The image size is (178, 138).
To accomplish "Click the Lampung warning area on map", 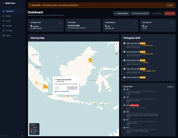I will click(45, 86).
